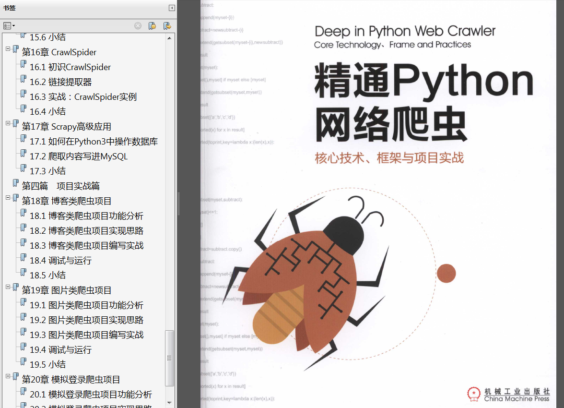Viewport: 564px width, 408px height.
Task: Go to 第18章 博客类爬虫项目 bookmark
Action: [x=67, y=201]
